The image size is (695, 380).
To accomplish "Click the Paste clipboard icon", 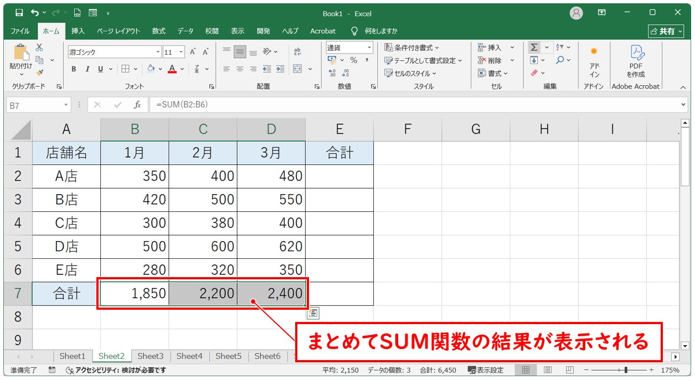I will [20, 53].
